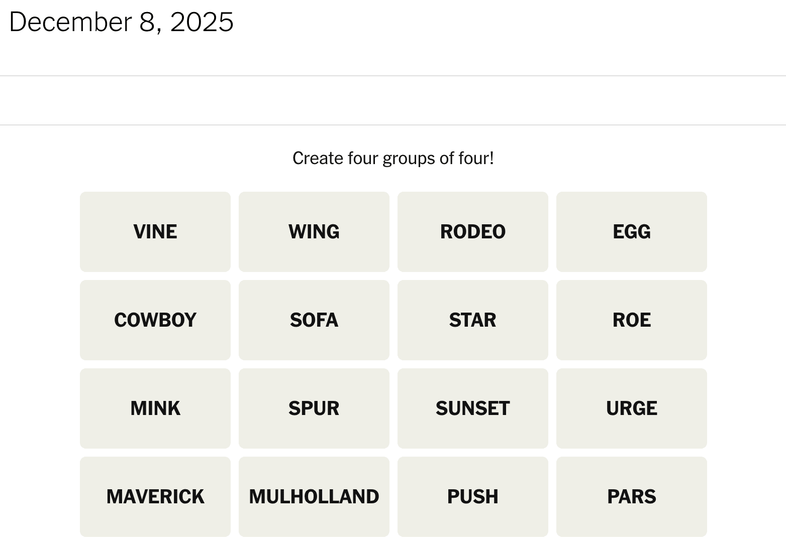Select the VINE word tile
This screenshot has height=554, width=786.
point(155,232)
